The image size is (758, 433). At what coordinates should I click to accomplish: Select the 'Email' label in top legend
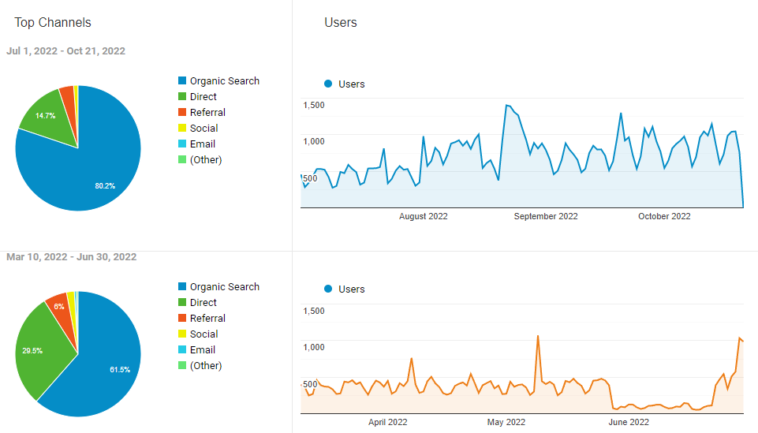(x=202, y=144)
